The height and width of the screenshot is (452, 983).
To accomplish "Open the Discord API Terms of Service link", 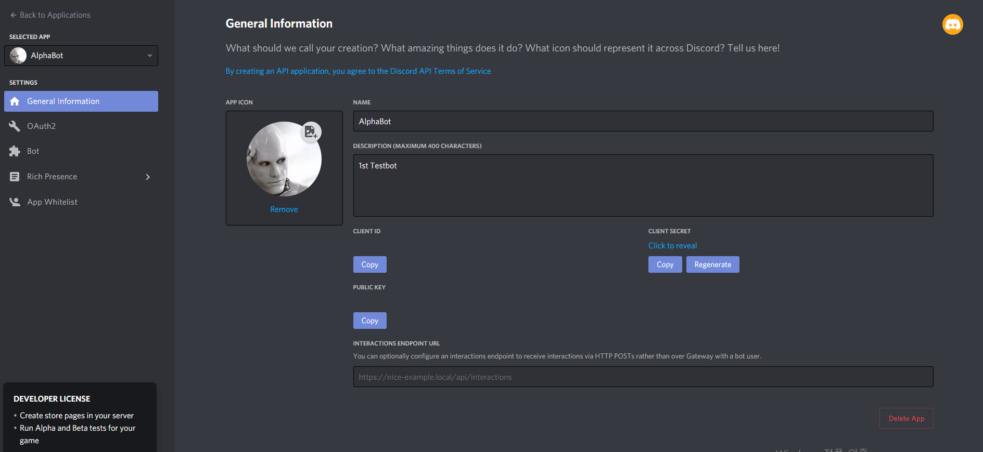I will coord(358,71).
